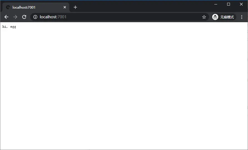The width and height of the screenshot is (248, 150).
Task: Focus the address bar showing localhost:7001
Action: click(120, 17)
